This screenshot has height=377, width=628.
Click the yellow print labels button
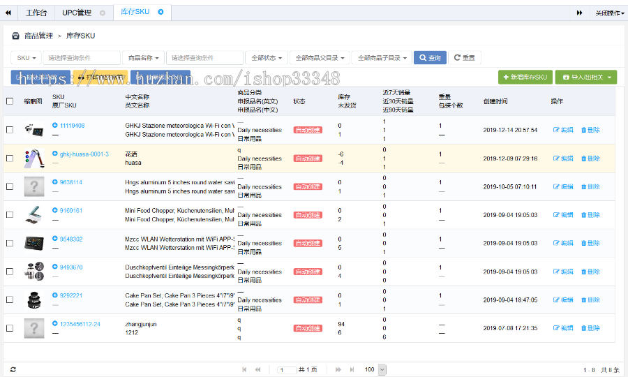(x=100, y=77)
